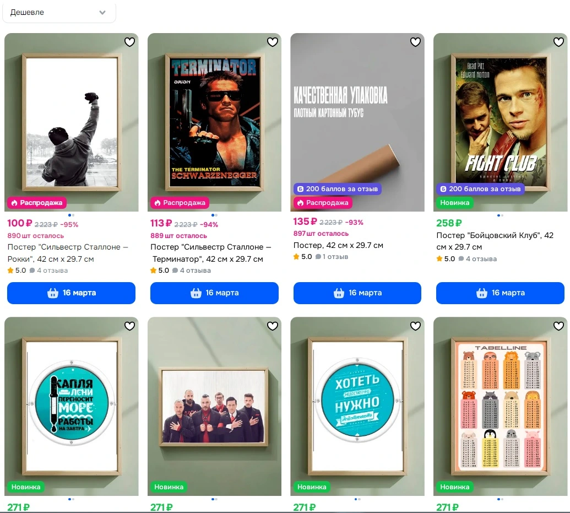
Task: Click 890 шт осталось text
Action: (x=36, y=236)
